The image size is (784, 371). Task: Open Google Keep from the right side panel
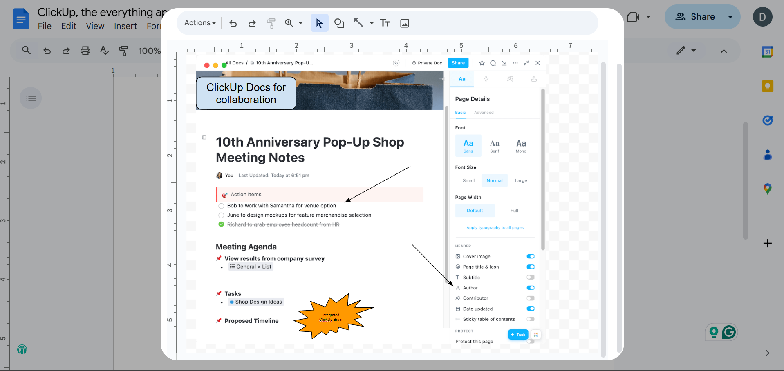point(768,86)
